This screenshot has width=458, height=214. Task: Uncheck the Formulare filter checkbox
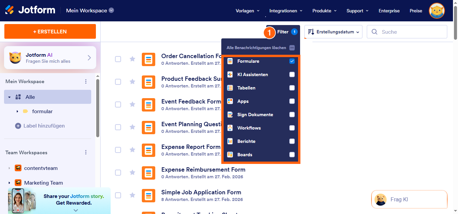pyautogui.click(x=292, y=61)
